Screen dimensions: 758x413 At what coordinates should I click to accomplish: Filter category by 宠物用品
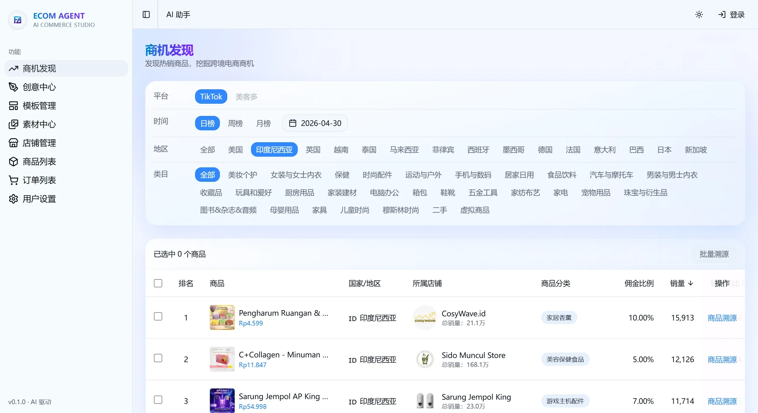click(x=596, y=192)
